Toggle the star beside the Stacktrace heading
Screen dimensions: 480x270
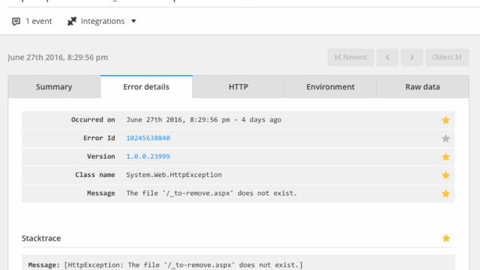point(446,238)
